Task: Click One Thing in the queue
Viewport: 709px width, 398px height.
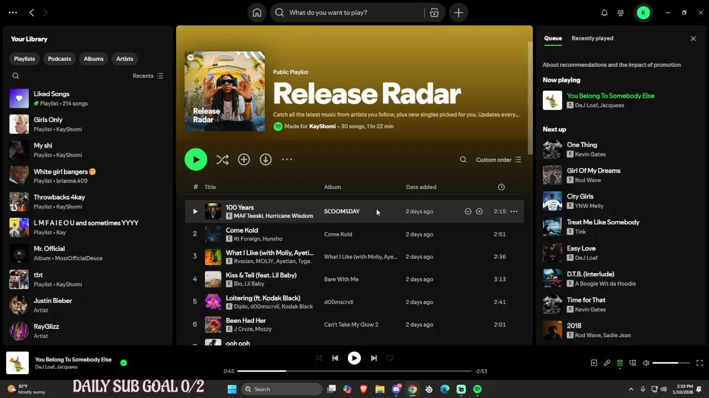Action: click(582, 145)
